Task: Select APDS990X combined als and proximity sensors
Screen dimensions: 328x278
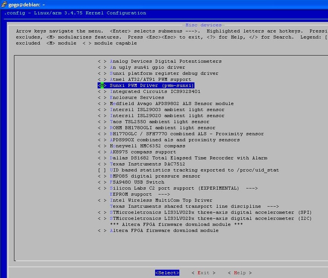Action: pos(175,140)
